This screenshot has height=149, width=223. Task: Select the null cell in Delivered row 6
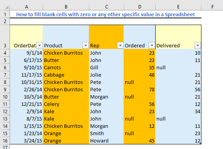pos(178,67)
